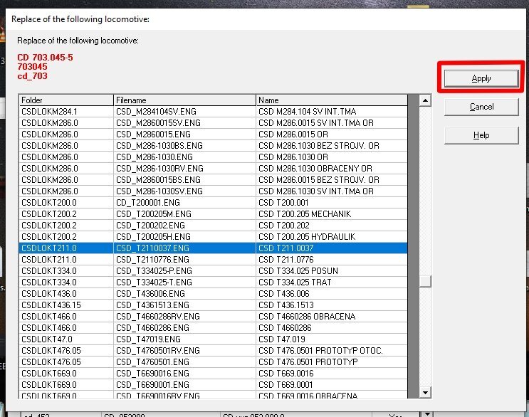Click the Apply button
Image resolution: width=529 pixels, height=417 pixels.
pyautogui.click(x=481, y=78)
